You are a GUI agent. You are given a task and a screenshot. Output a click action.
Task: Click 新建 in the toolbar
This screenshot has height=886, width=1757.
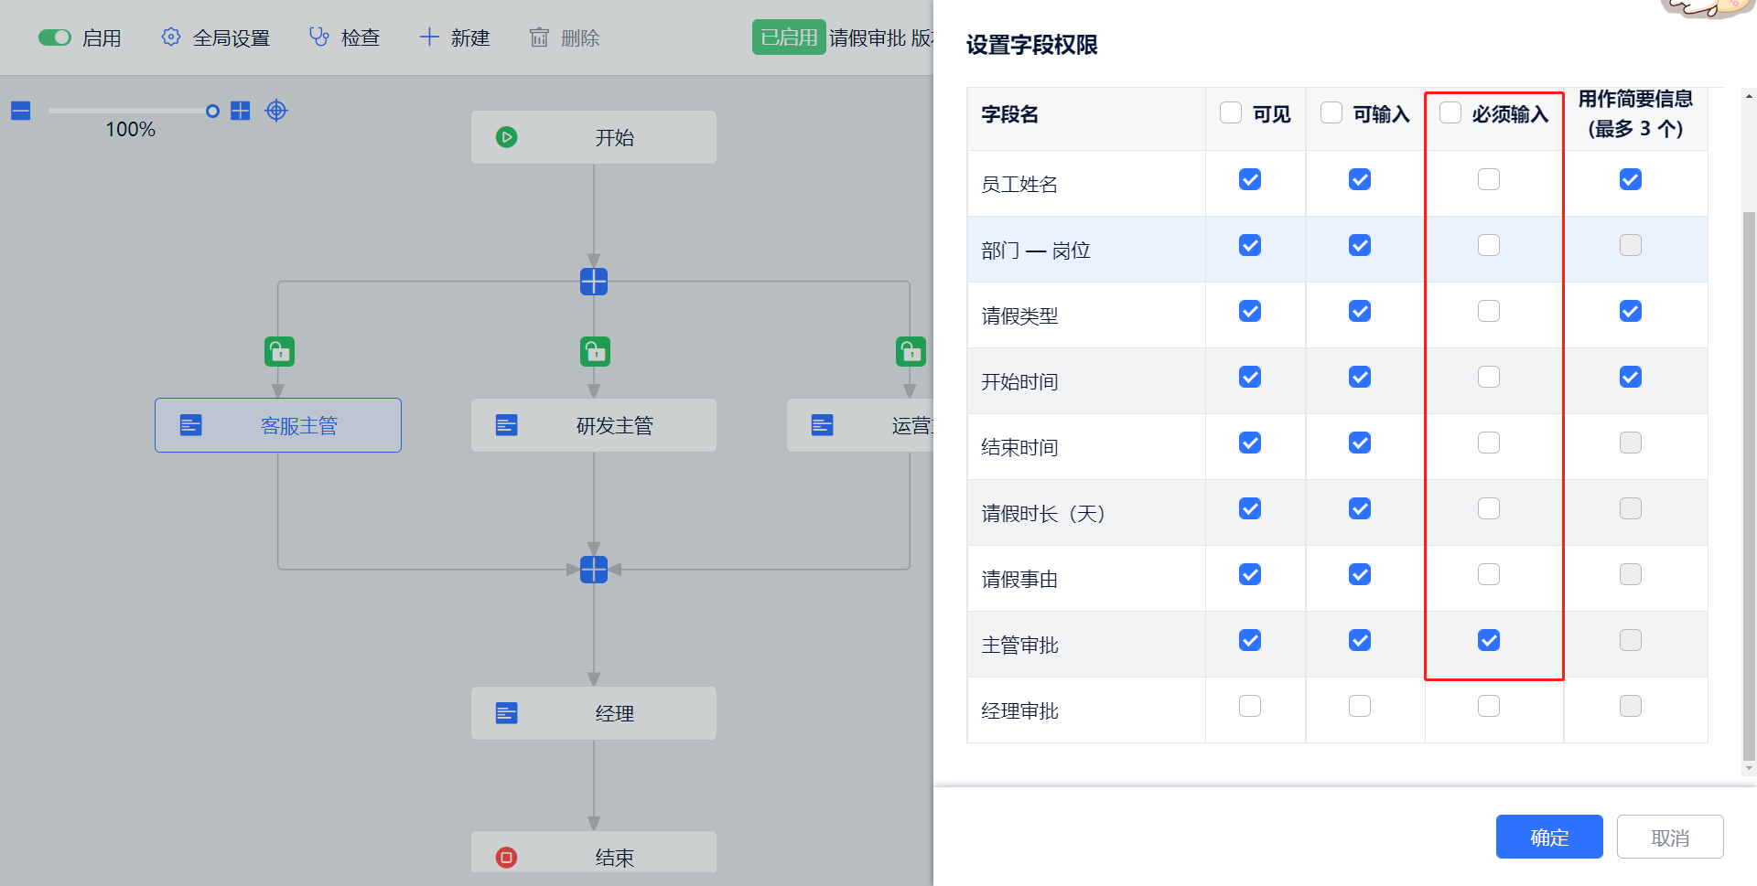[455, 37]
